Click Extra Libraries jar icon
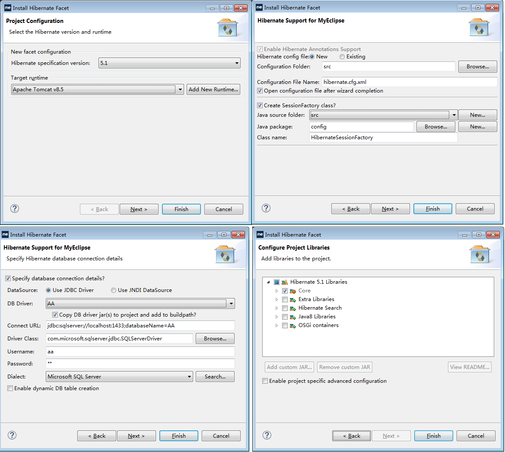 (x=293, y=299)
